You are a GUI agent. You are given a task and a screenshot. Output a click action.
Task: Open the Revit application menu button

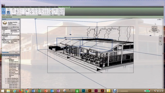3,5
